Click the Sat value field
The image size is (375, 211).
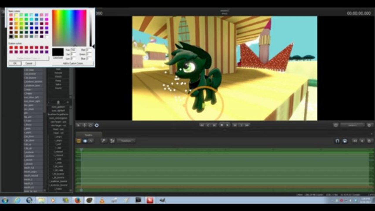(x=73, y=54)
